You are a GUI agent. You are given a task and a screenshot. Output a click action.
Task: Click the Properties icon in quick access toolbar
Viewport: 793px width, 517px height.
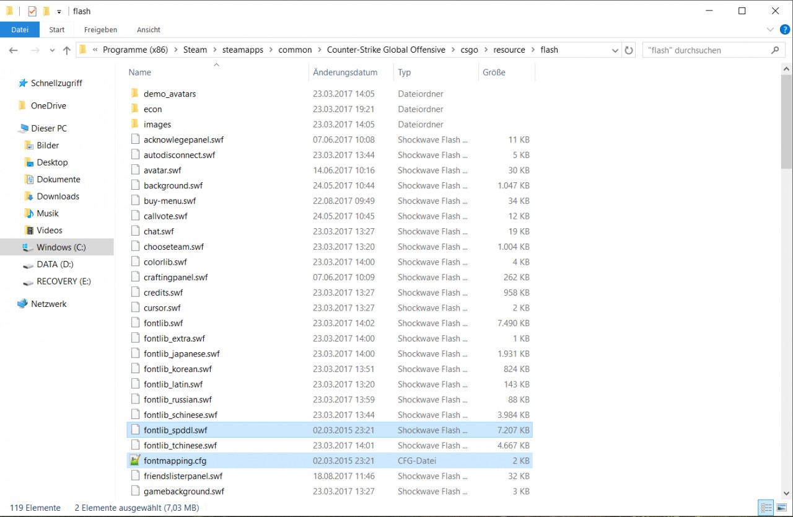pos(32,11)
